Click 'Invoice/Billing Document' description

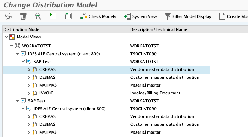[155, 93]
